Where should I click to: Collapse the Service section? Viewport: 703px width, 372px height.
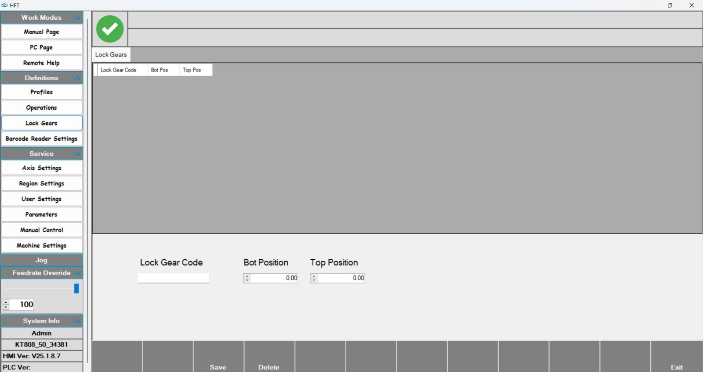click(77, 154)
